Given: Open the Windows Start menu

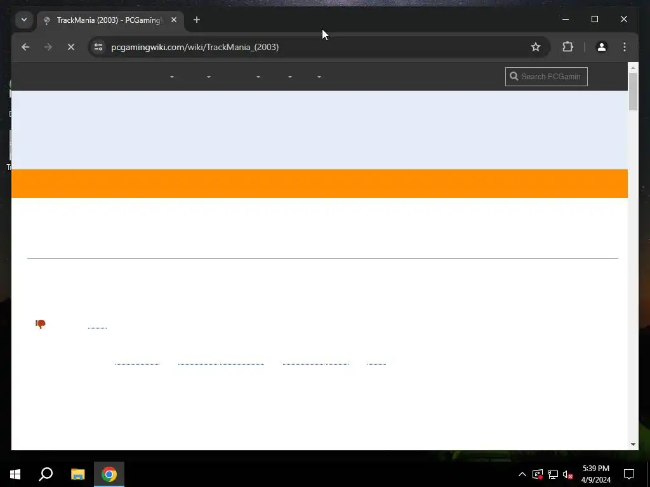Looking at the screenshot, I should [x=15, y=474].
